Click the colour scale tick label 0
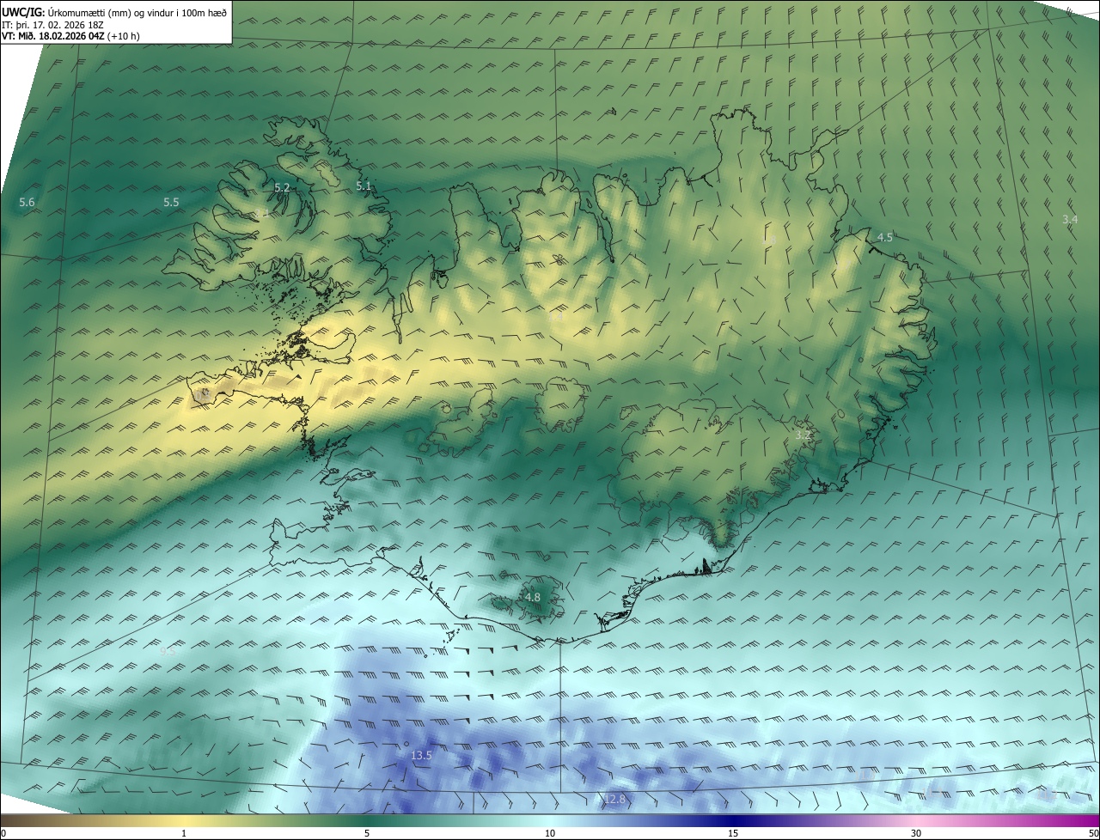Viewport: 1100px width, 840px height. pos(3,833)
